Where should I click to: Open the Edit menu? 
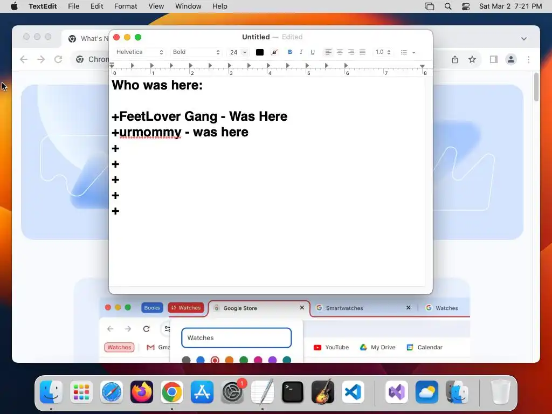[x=97, y=6]
